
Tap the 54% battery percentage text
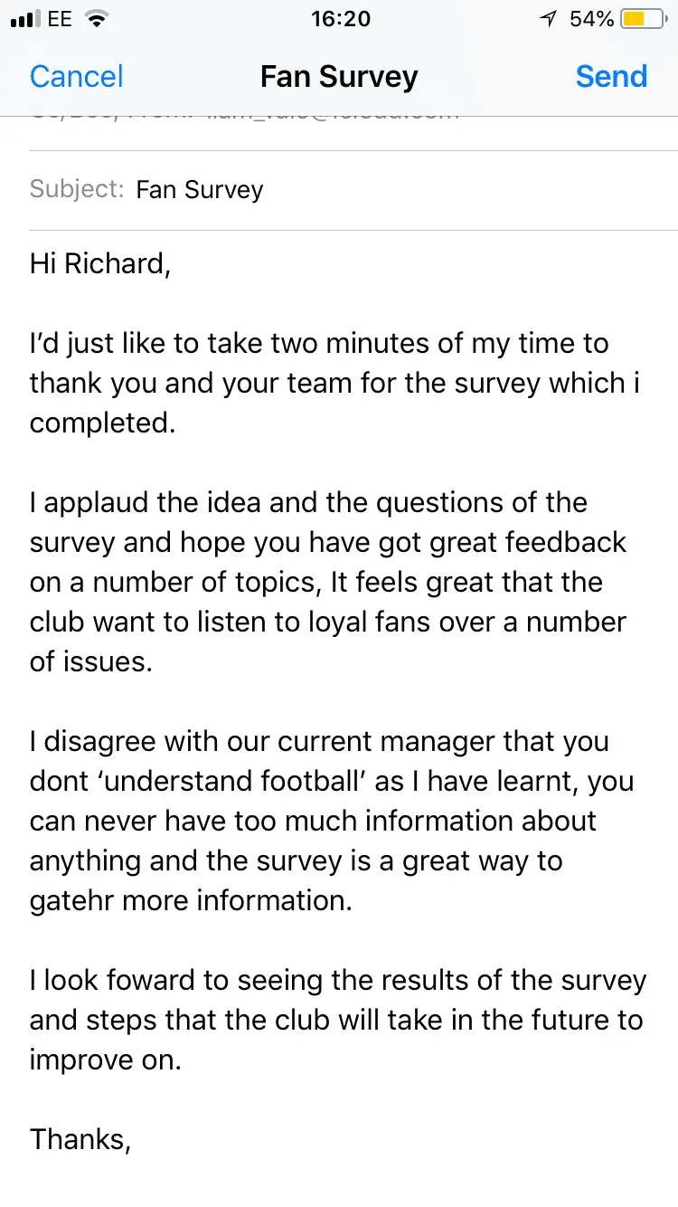(x=592, y=19)
